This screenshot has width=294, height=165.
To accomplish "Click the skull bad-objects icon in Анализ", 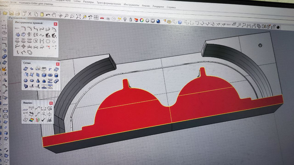I will (x=50, y=120).
